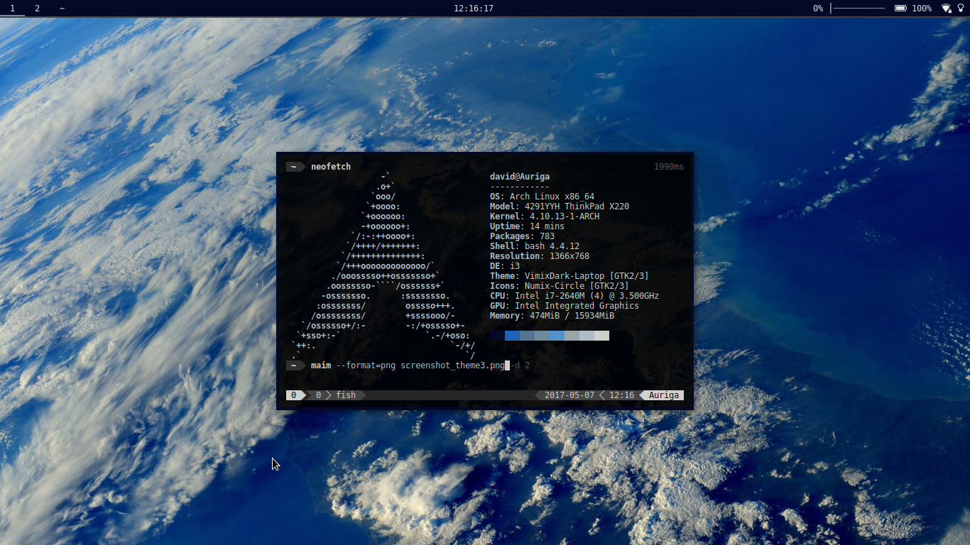Select the Model: 4291YYH ThinkPad X220 line

(560, 207)
